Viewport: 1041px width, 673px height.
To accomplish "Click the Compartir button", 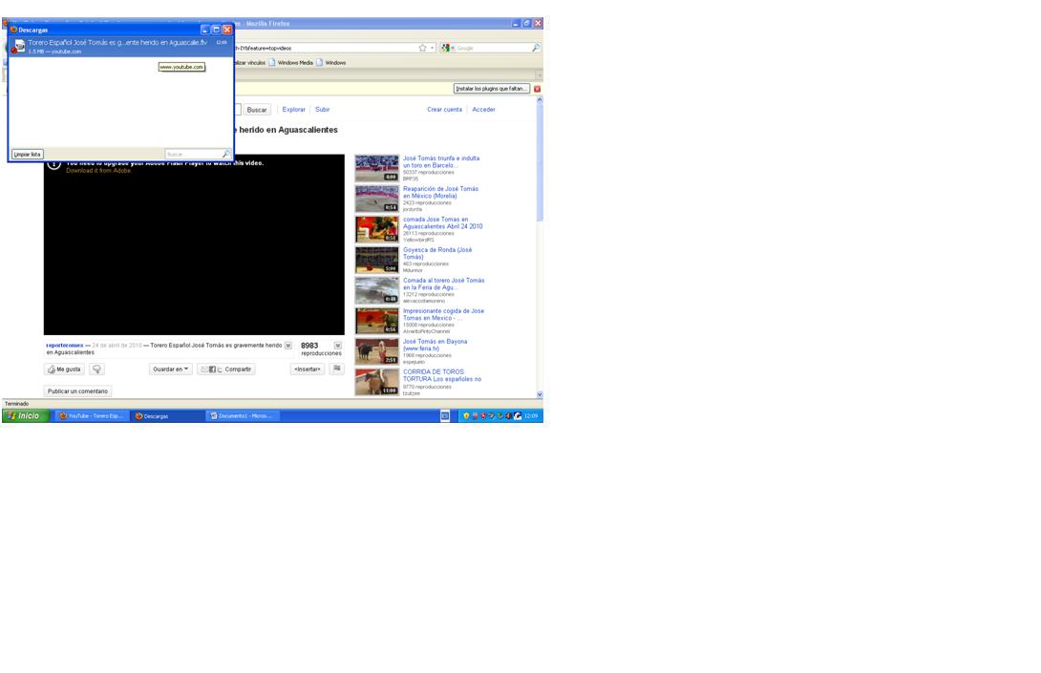I will (x=226, y=369).
